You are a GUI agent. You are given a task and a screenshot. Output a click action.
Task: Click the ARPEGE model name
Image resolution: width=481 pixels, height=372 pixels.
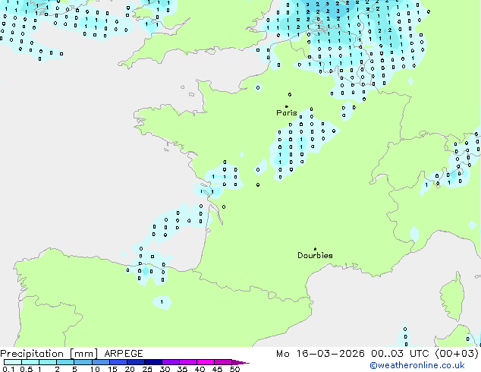[x=124, y=354]
